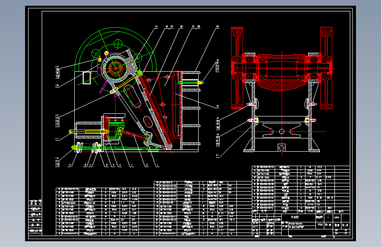The height and width of the screenshot is (247, 381).
Task: Click part balloon number 9 below the drawing
Action: coord(70,165)
